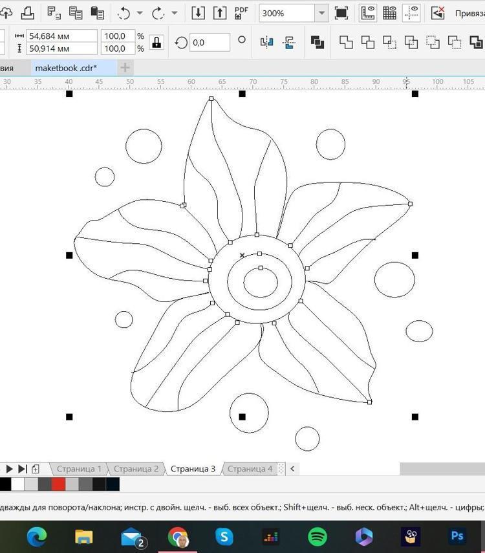Click the Create boundary icon
Screen dimensions: 485x553
[476, 42]
